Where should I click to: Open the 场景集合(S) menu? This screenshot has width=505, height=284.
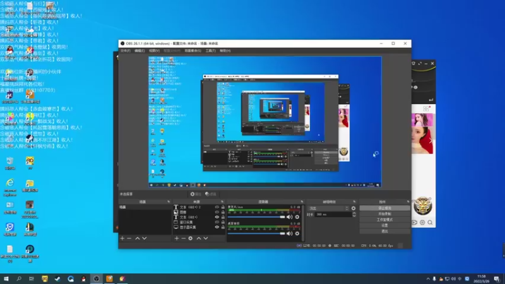pos(193,51)
